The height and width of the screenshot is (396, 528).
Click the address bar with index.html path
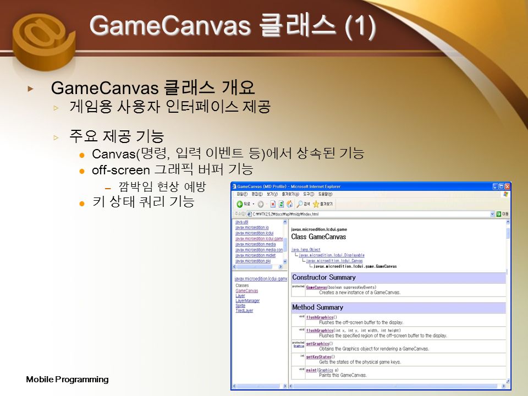370,214
